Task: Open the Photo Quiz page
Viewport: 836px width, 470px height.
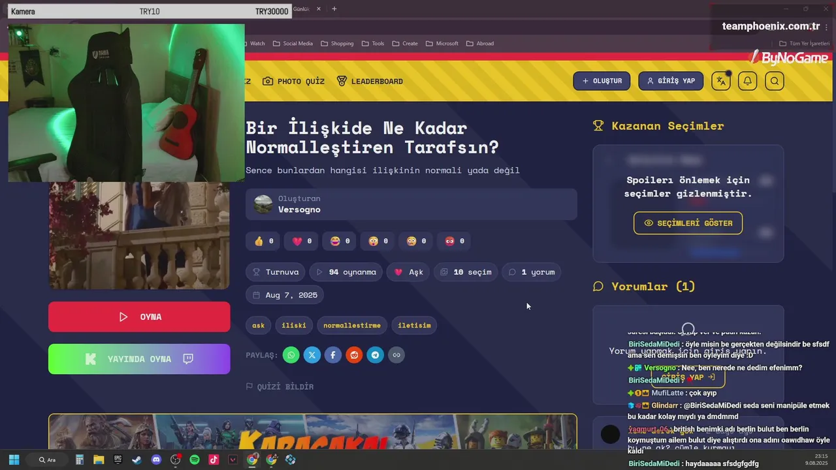Action: 293,81
